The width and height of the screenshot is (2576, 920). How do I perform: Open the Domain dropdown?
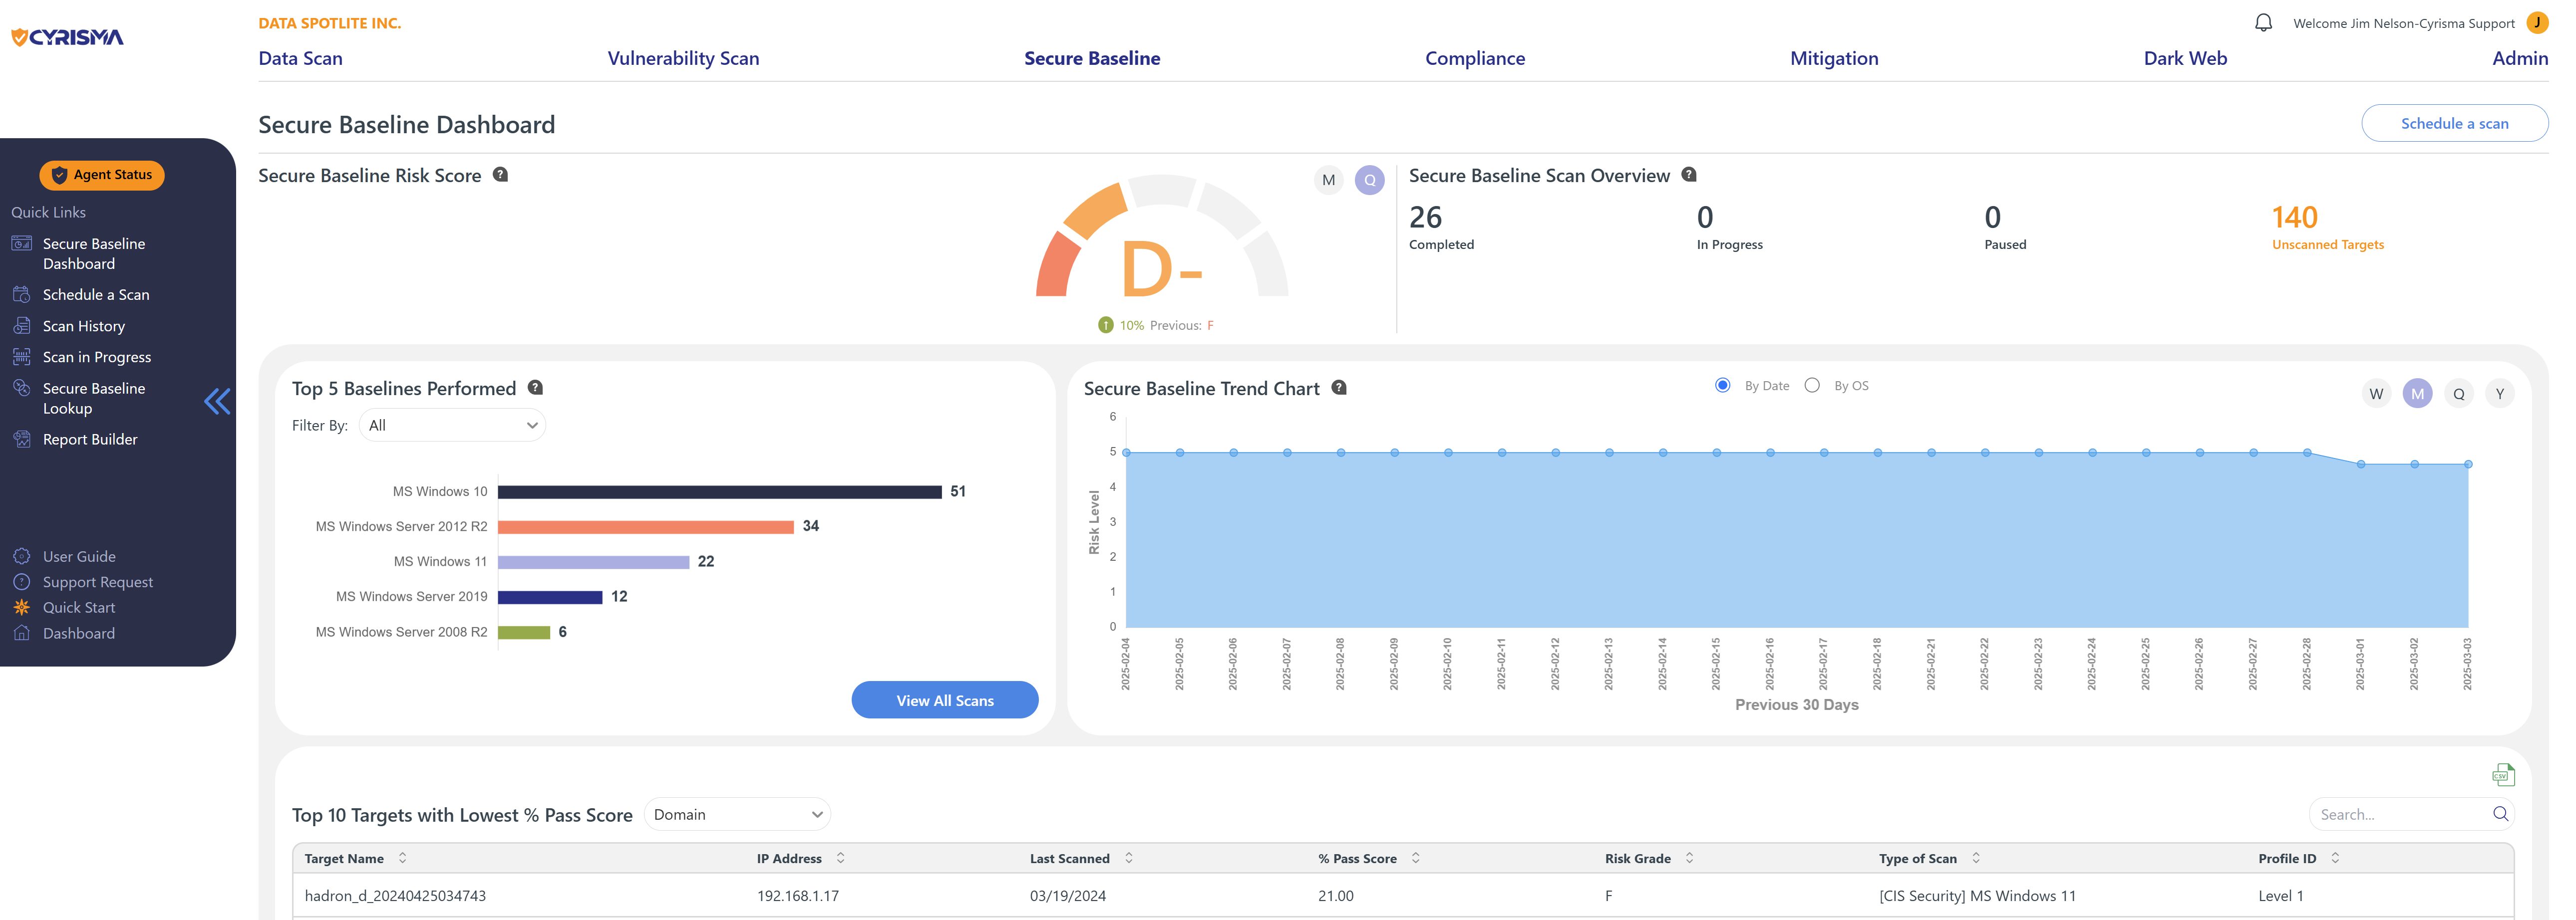737,815
